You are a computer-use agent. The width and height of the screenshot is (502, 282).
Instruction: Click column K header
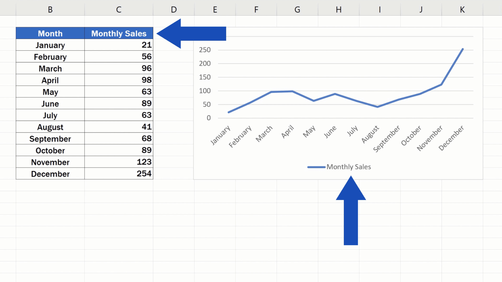(462, 9)
